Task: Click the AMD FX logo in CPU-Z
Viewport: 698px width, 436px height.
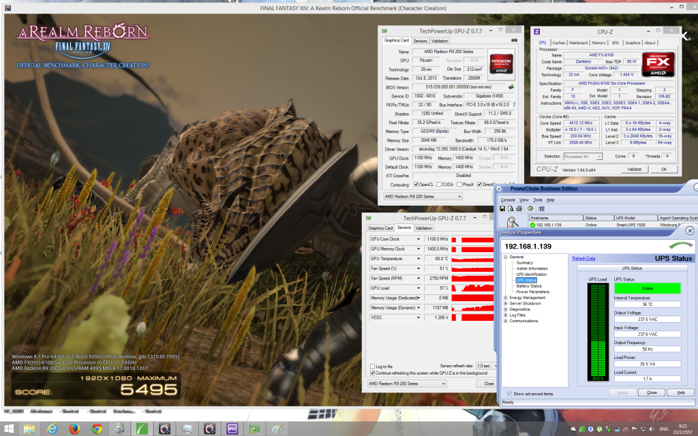Action: pyautogui.click(x=658, y=65)
